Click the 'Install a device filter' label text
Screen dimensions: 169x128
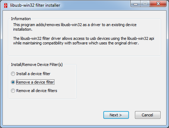click(33, 74)
